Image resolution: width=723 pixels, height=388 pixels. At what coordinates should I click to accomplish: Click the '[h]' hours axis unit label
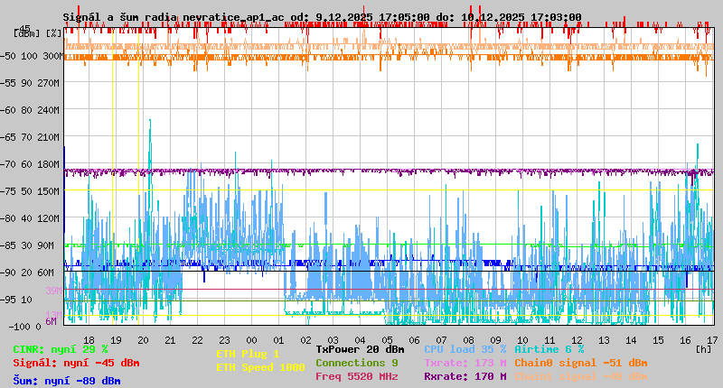pyautogui.click(x=704, y=349)
